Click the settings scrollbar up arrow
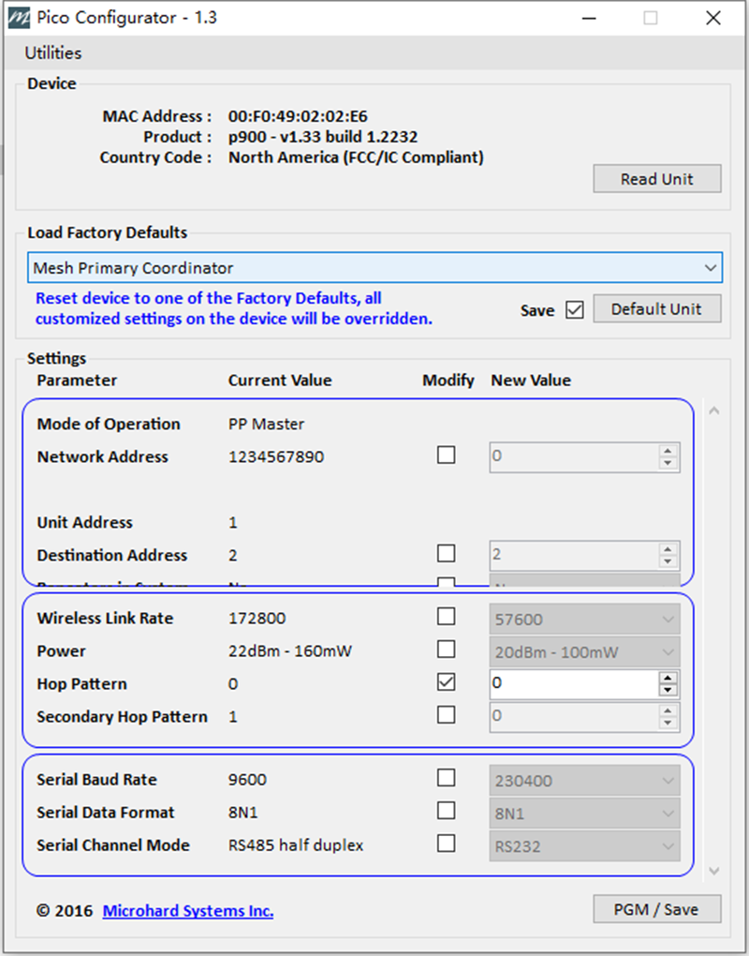Image resolution: width=749 pixels, height=956 pixels. click(x=714, y=411)
